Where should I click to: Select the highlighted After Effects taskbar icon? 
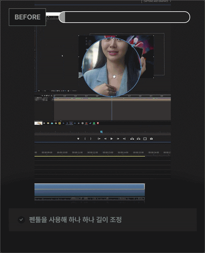tap(71, 123)
